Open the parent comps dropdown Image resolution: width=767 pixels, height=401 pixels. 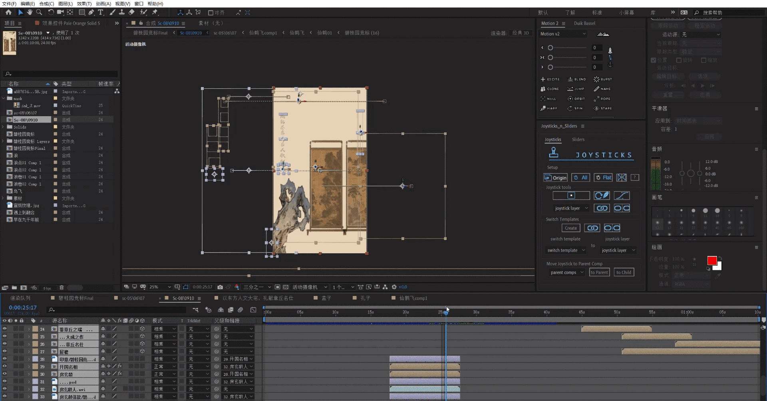pyautogui.click(x=567, y=272)
